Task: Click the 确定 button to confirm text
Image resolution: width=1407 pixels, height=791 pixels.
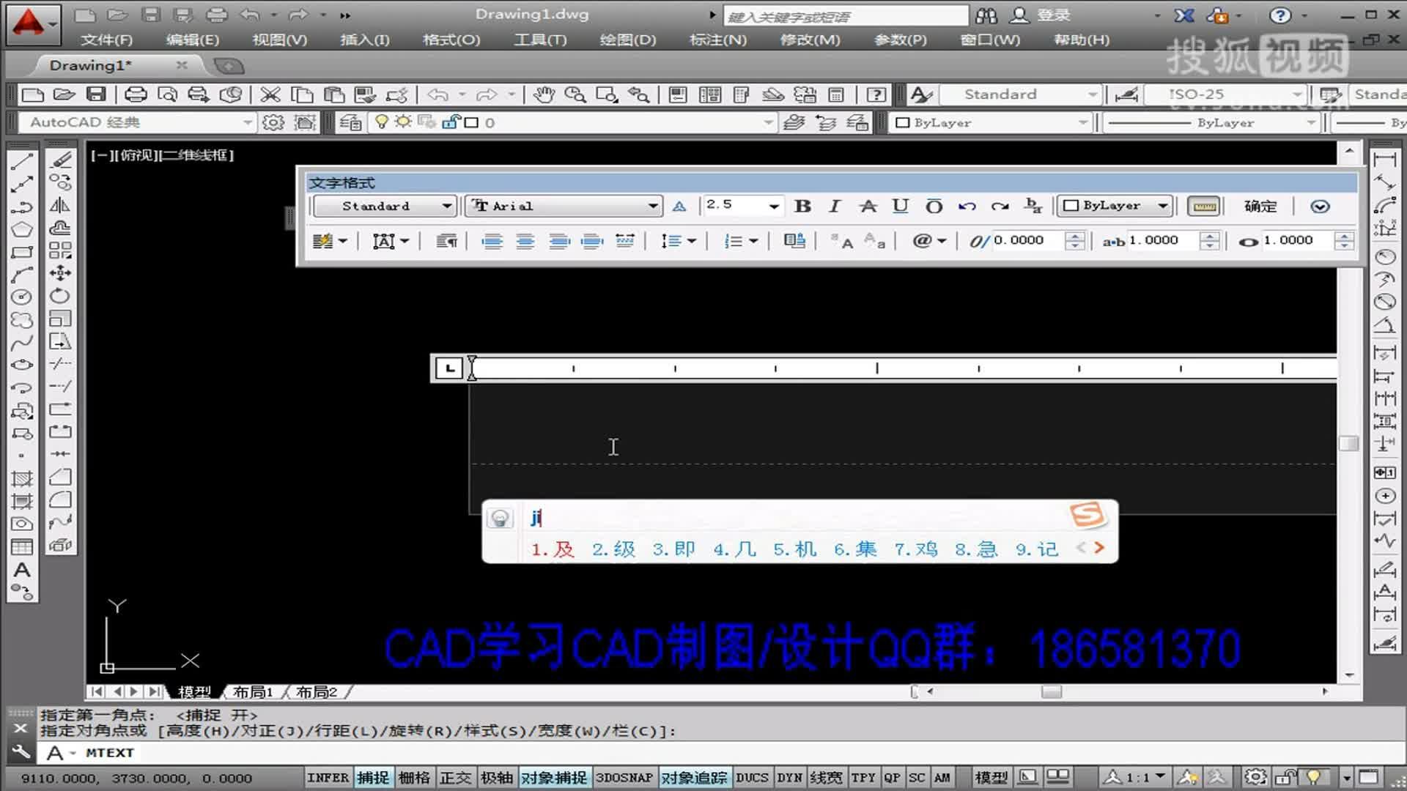Action: (1260, 206)
